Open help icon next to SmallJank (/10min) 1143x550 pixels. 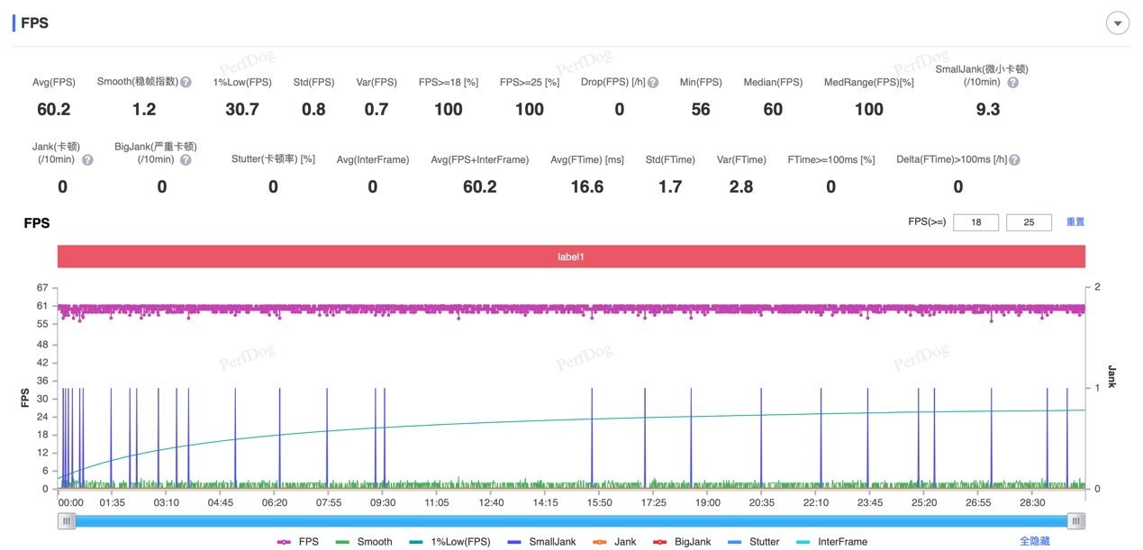click(x=1012, y=82)
